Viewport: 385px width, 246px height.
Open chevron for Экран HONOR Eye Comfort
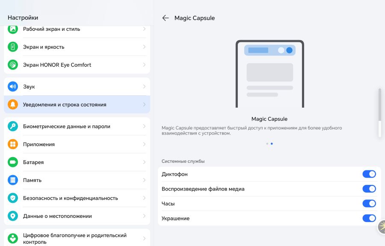144,64
